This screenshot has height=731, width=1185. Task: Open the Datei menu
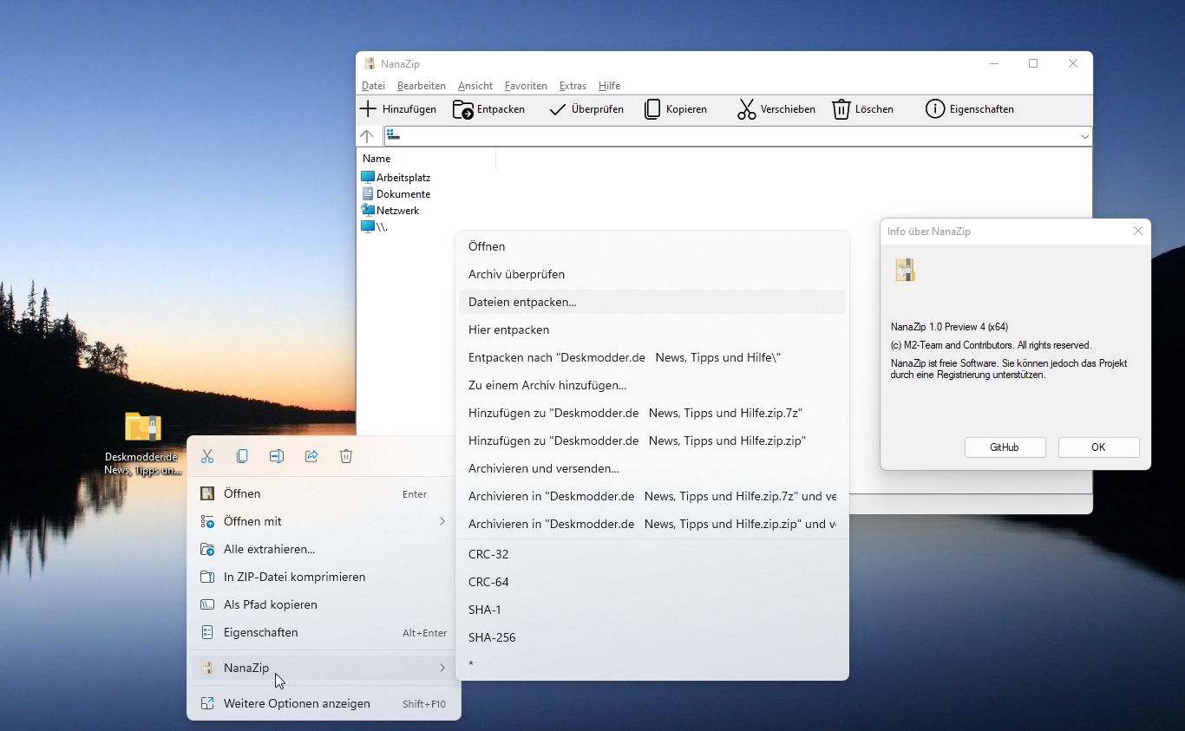[x=374, y=86]
